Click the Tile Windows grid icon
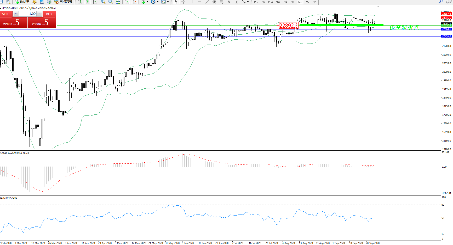 [118, 2]
